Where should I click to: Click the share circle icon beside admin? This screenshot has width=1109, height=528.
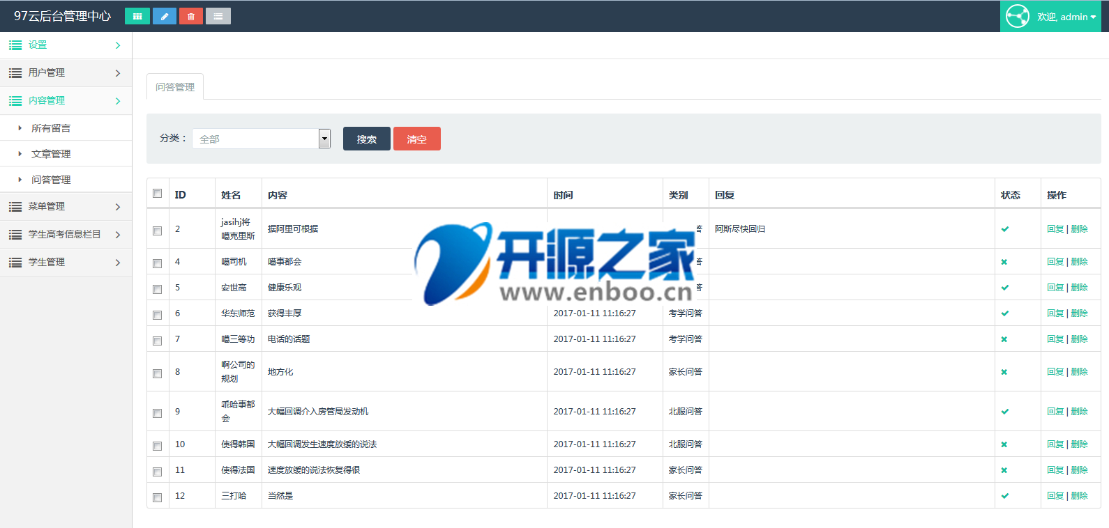[x=1018, y=16]
